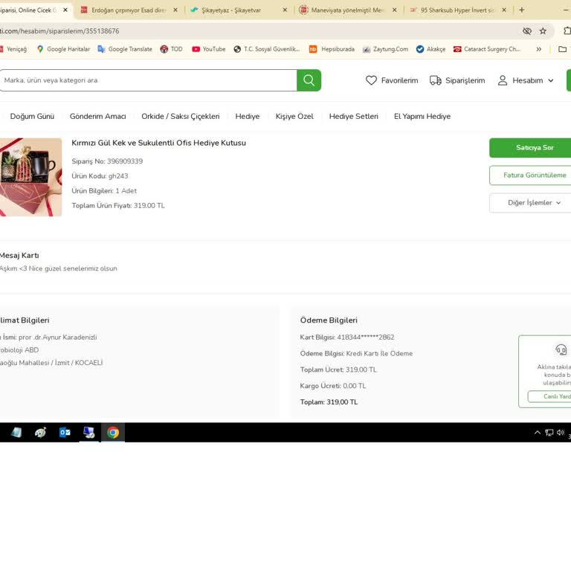Click the gift box product thumbnail
The image size is (571, 571).
[x=30, y=177]
